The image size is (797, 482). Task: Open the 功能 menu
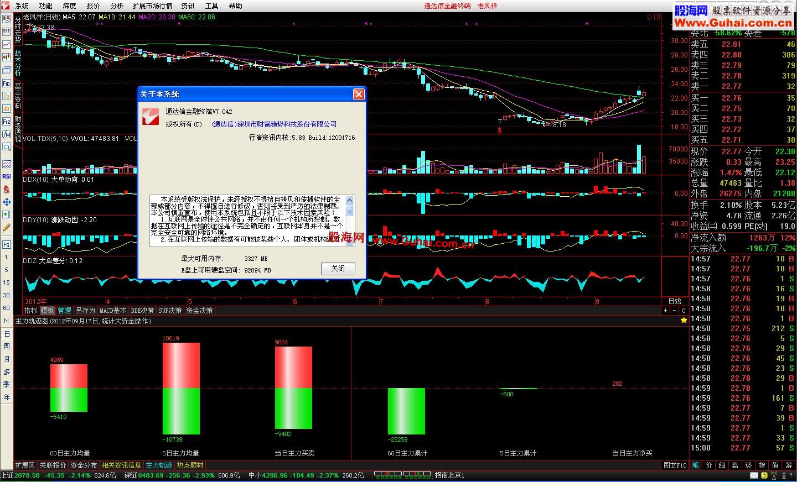pyautogui.click(x=45, y=6)
